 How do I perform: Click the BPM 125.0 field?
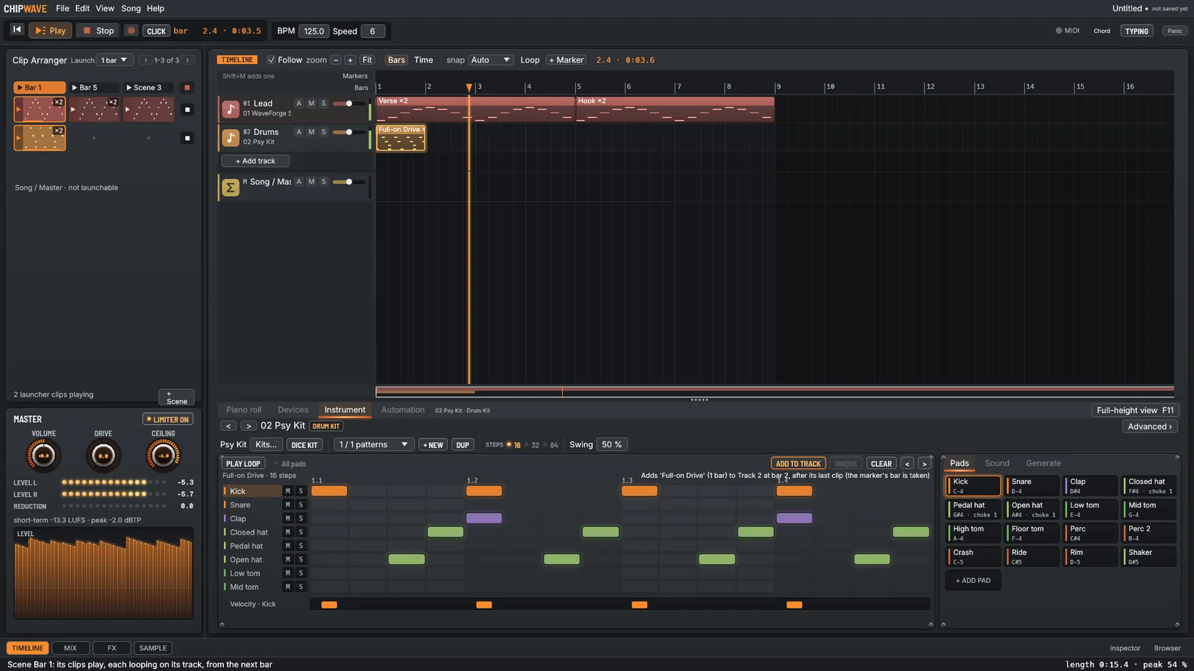click(x=313, y=31)
